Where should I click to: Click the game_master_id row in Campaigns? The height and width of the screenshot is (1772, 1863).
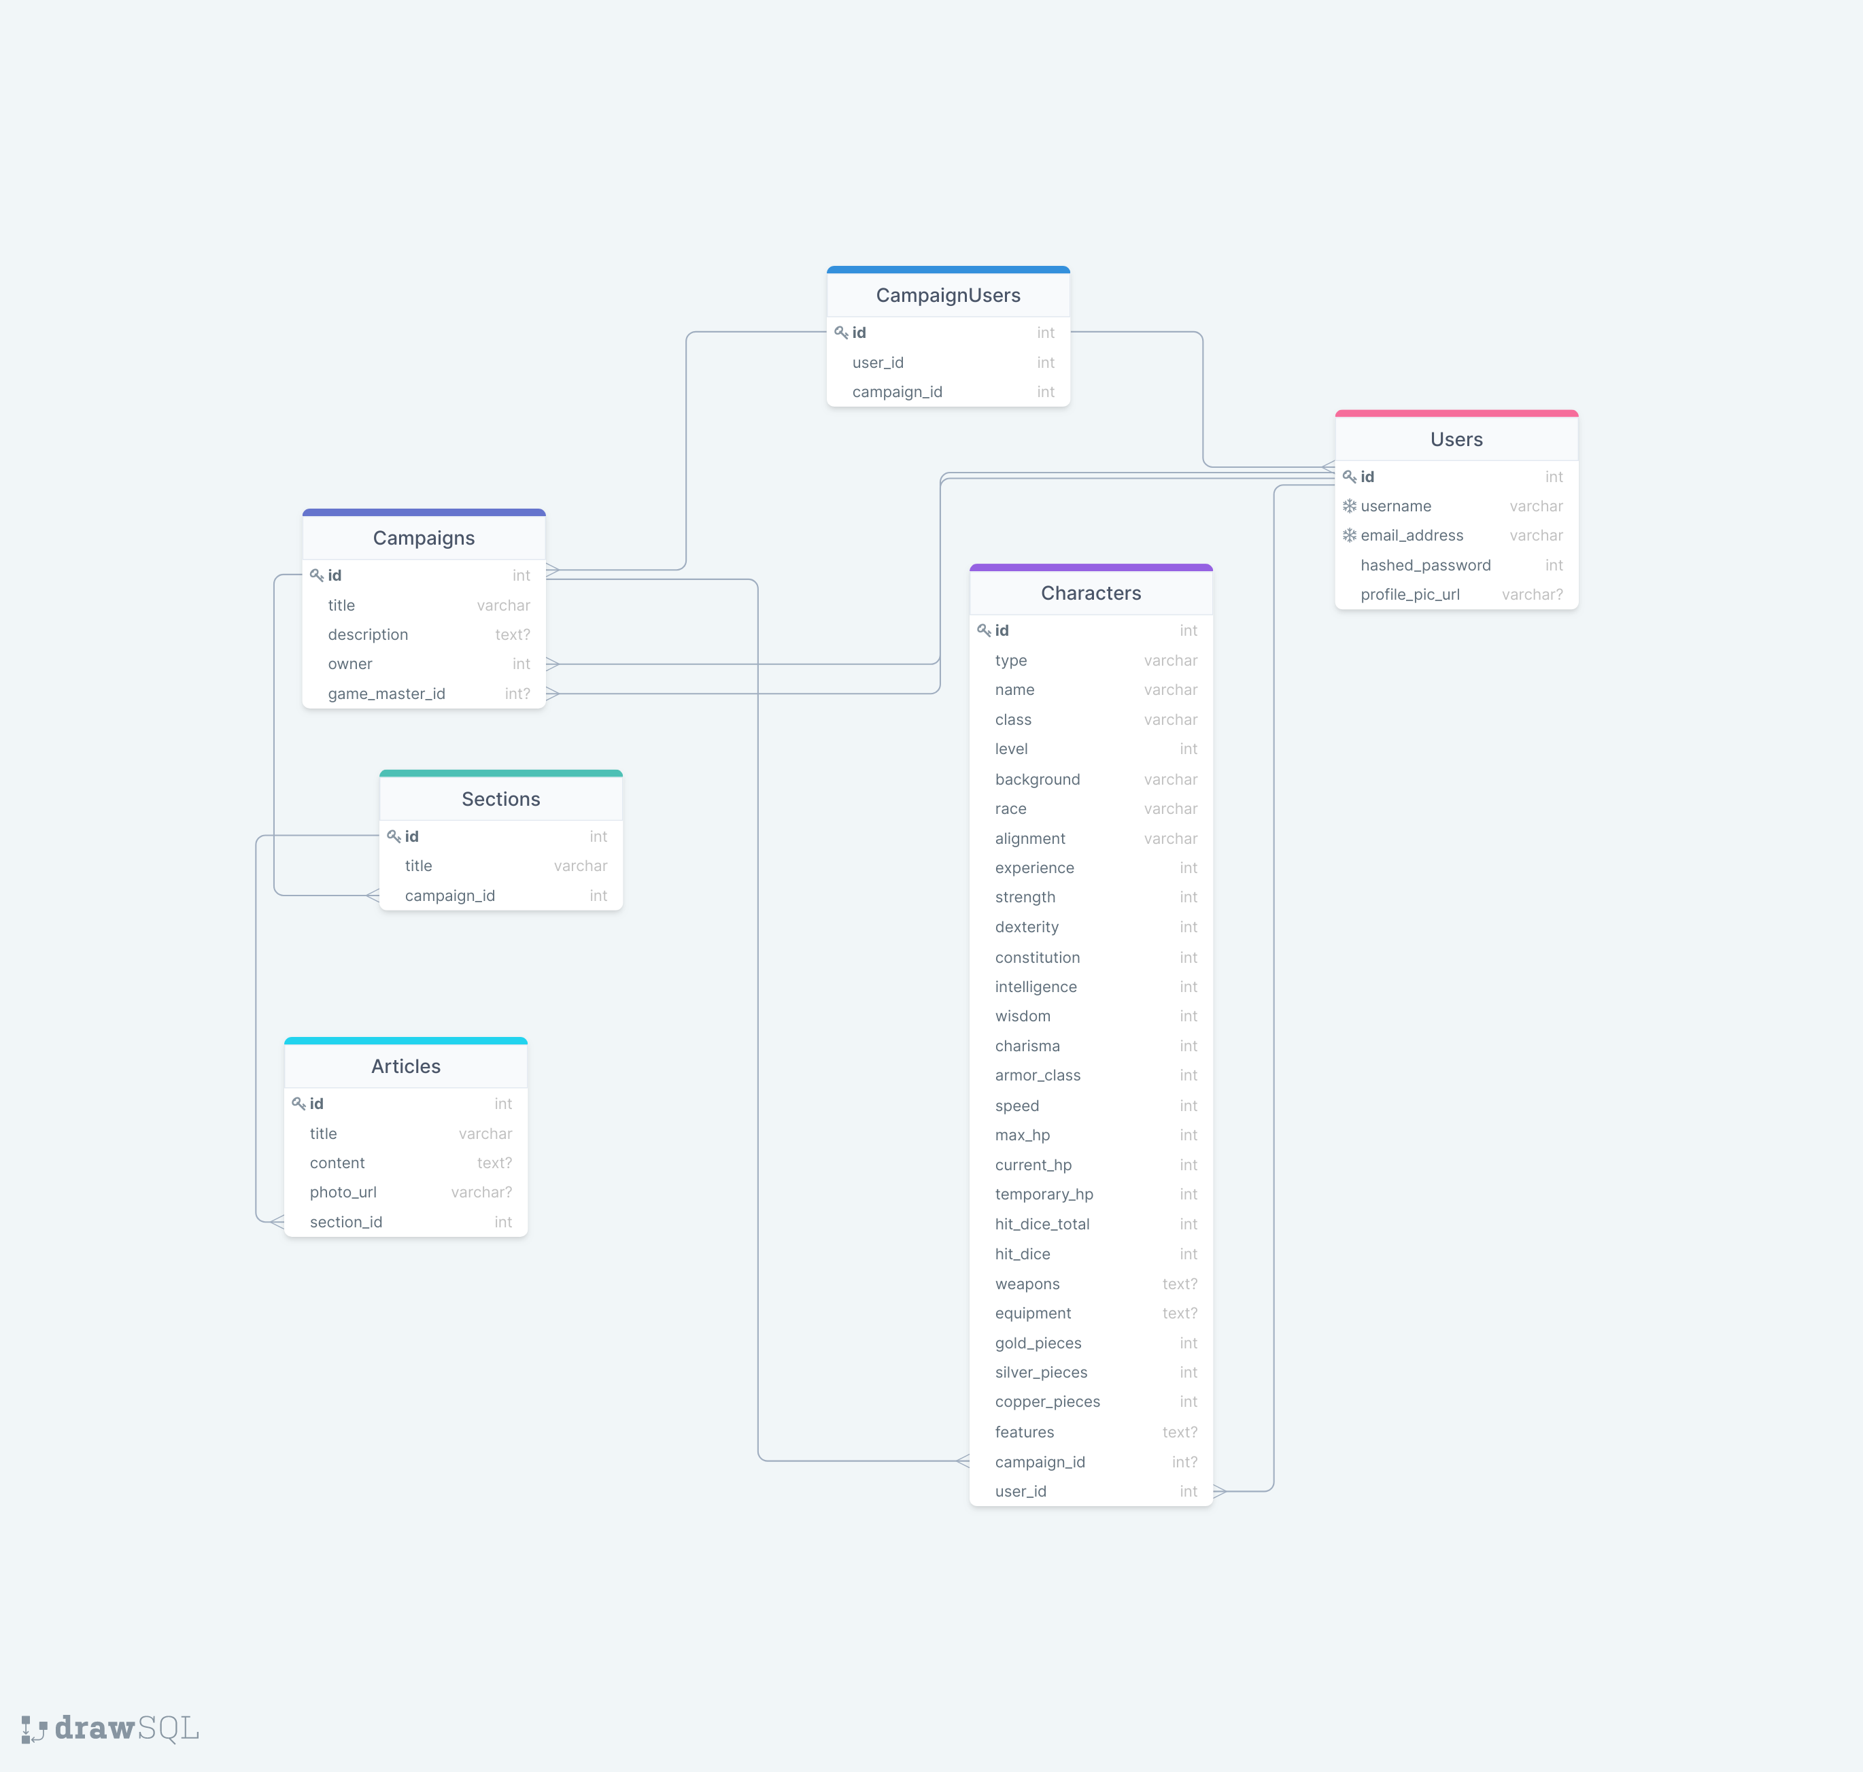click(423, 694)
